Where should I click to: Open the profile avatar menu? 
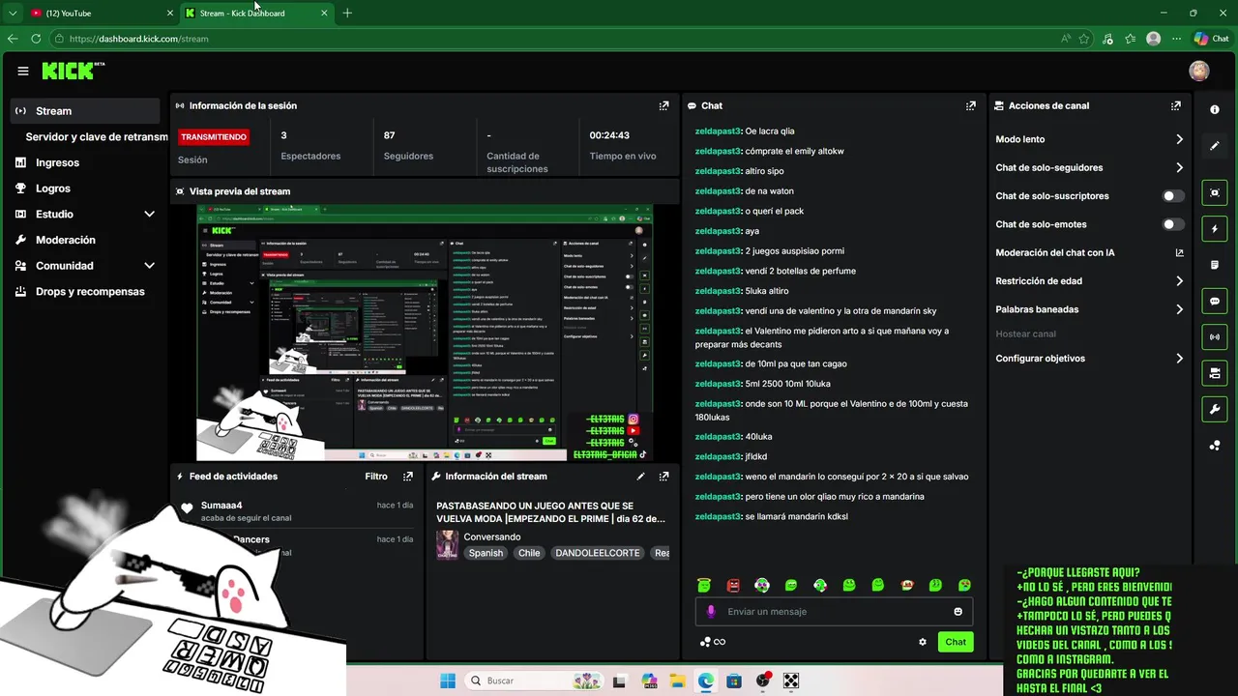pos(1199,71)
